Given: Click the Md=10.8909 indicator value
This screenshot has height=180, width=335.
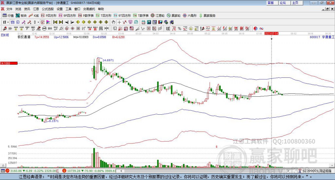Looking at the screenshot, I should [x=81, y=37].
